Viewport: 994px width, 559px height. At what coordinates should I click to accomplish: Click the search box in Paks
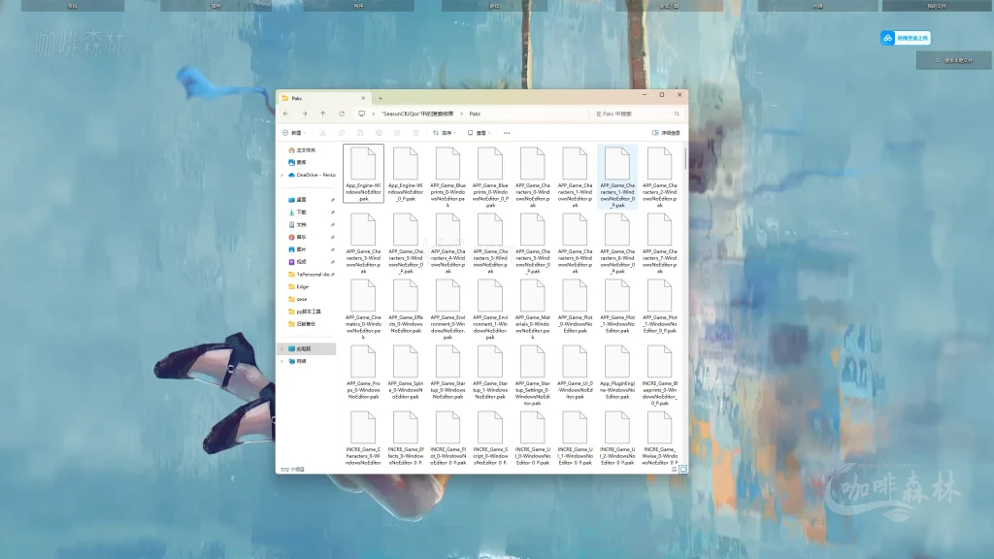pyautogui.click(x=636, y=114)
